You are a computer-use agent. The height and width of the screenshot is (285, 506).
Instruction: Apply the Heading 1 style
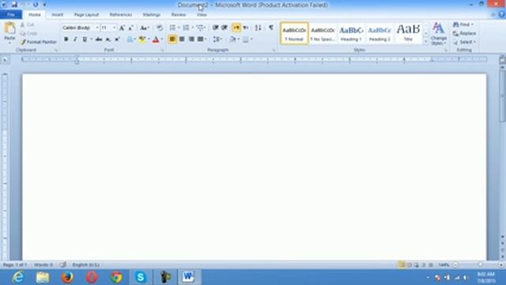coord(351,33)
